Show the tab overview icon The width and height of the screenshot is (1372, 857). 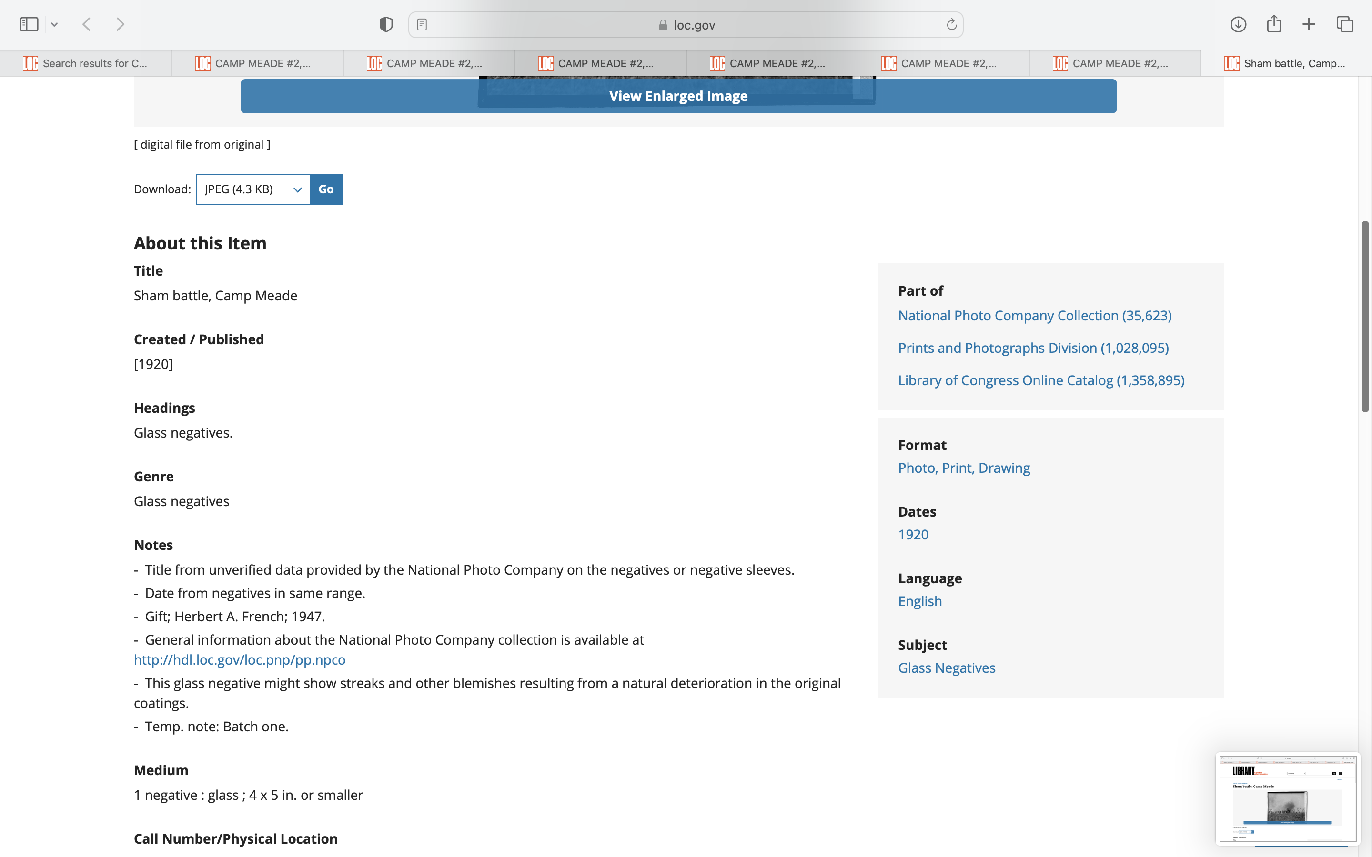pyautogui.click(x=1345, y=24)
